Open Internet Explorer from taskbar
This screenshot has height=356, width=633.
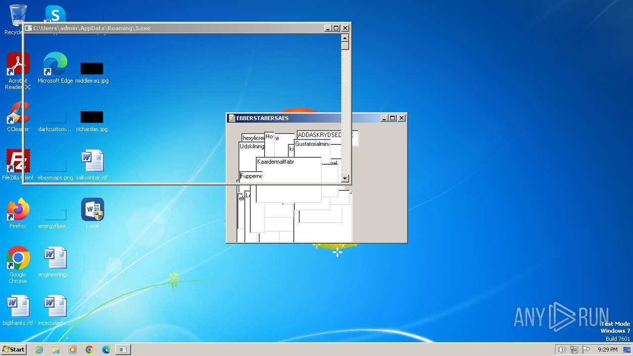pos(39,350)
